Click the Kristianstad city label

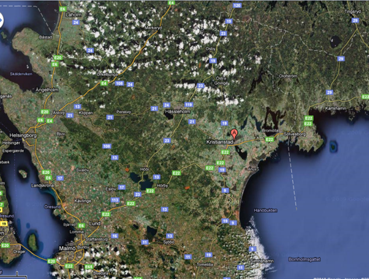[x=220, y=142]
